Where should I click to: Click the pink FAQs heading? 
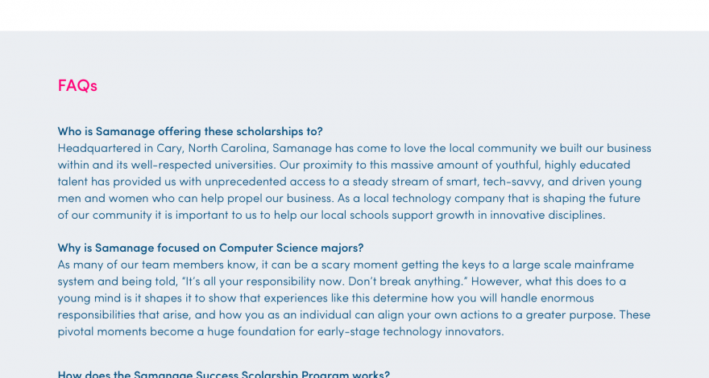(77, 85)
